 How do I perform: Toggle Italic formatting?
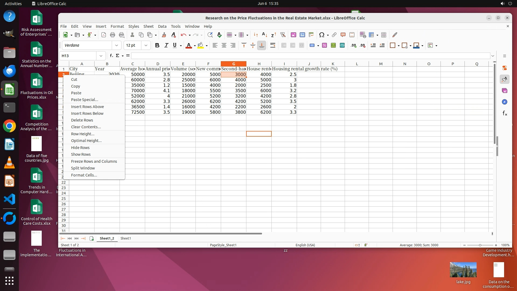166,45
